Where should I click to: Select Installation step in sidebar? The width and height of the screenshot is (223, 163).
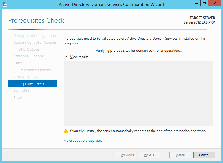point(22,91)
